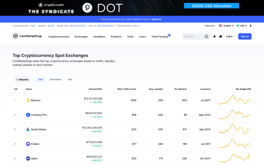
Task: Click the Market Cap value link
Action: (x=77, y=26)
